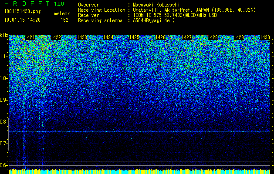This screenshot has height=174, width=274.
Task: Click the 0.8 frequency axis label
Action: click(x=4, y=122)
